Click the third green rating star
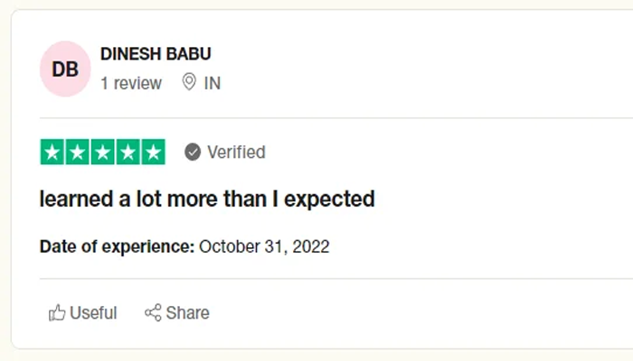Image resolution: width=633 pixels, height=361 pixels. [x=103, y=153]
